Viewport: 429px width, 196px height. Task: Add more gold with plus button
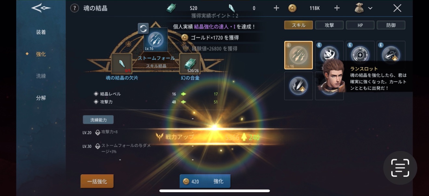pyautogui.click(x=337, y=8)
